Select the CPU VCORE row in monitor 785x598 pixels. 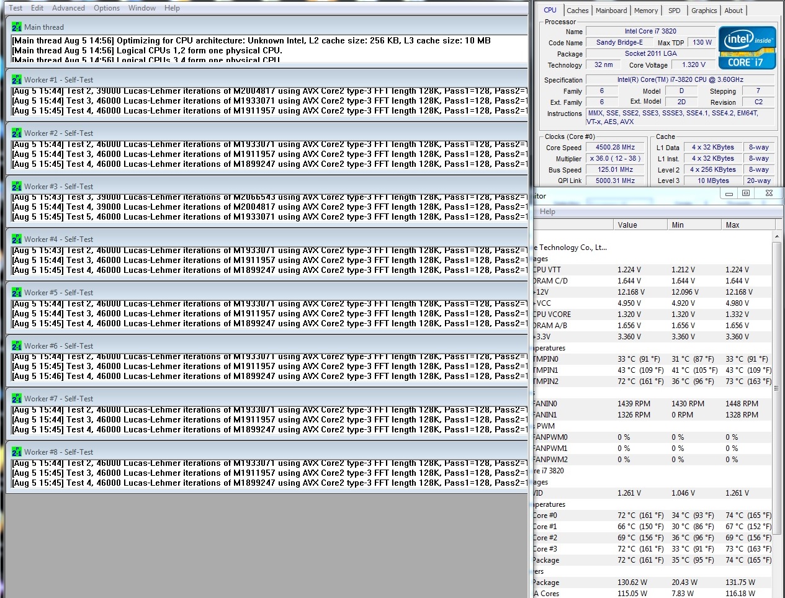pos(653,315)
